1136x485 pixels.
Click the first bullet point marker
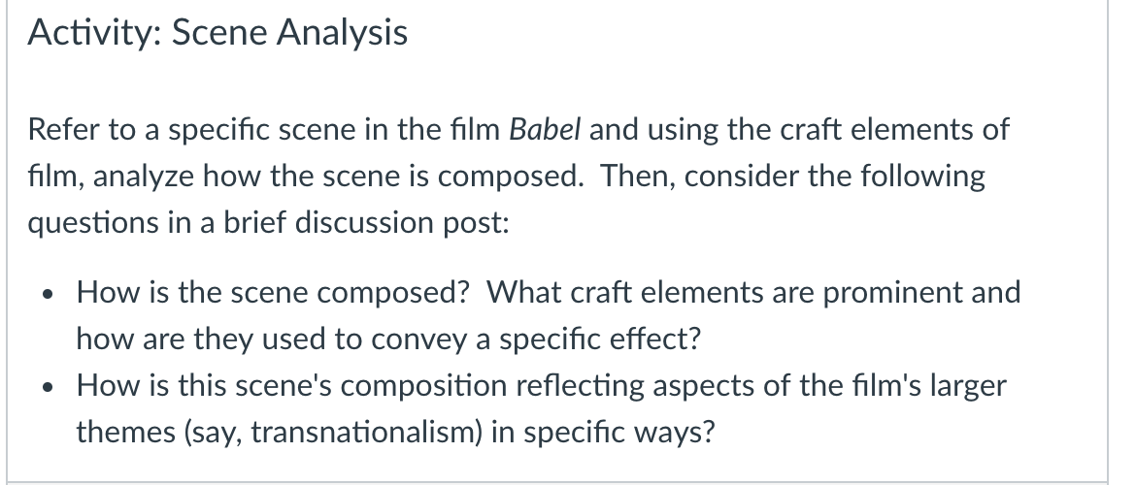coord(48,295)
